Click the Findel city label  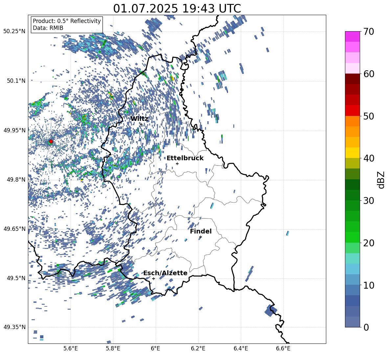point(201,232)
